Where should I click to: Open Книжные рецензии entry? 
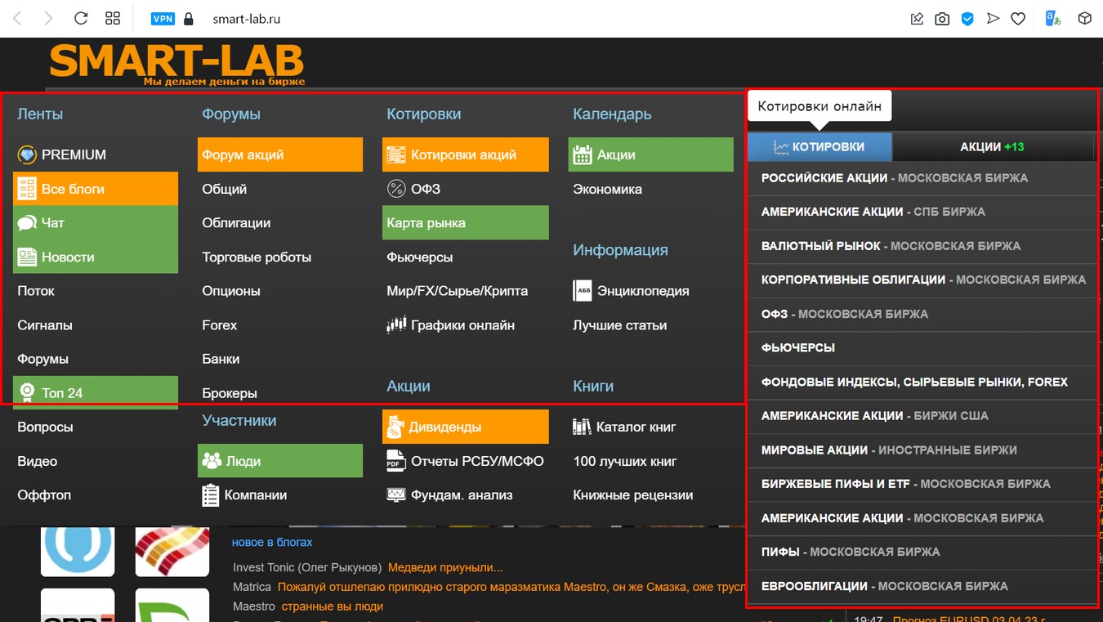click(x=633, y=494)
